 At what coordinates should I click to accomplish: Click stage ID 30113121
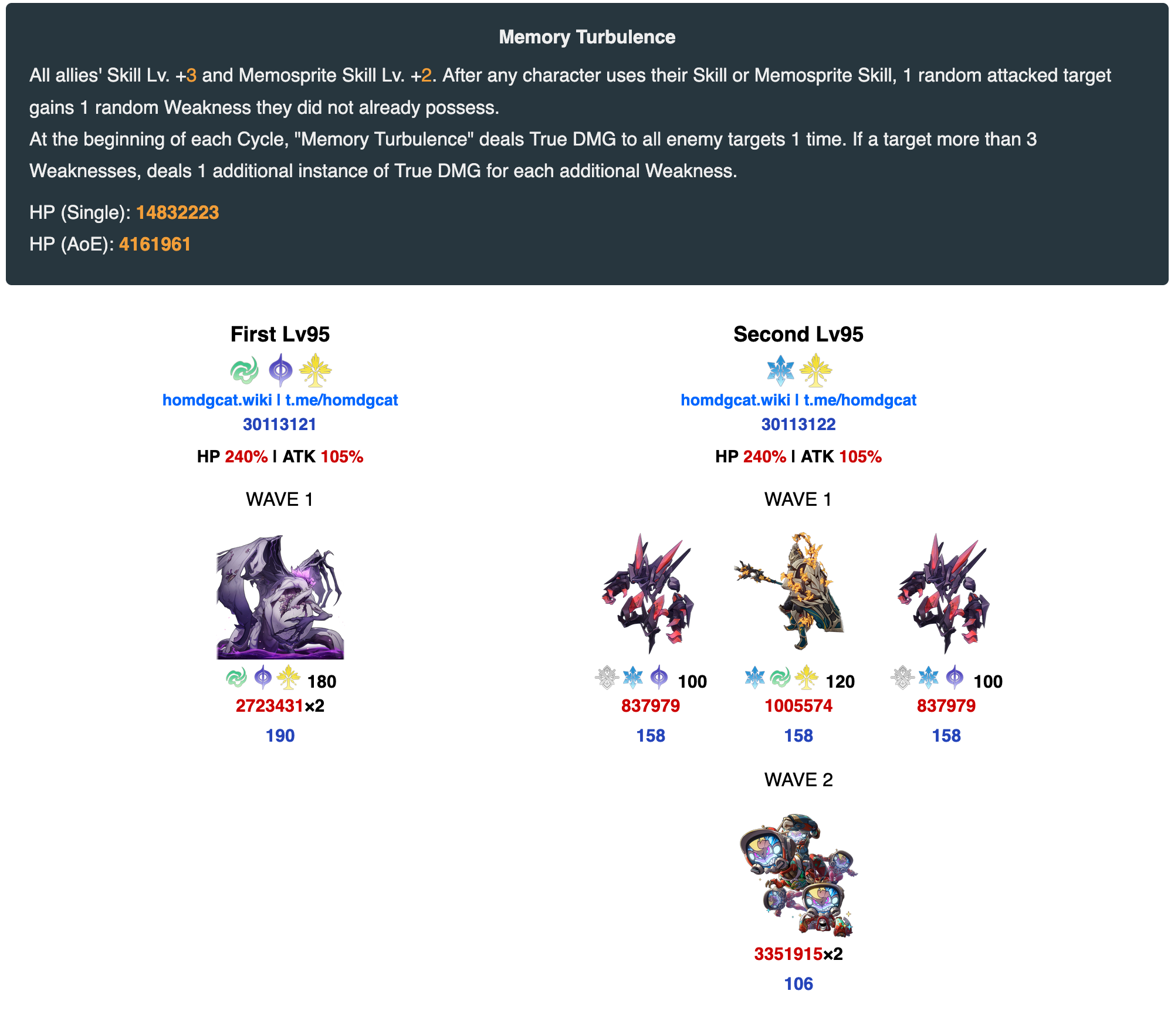coord(280,424)
